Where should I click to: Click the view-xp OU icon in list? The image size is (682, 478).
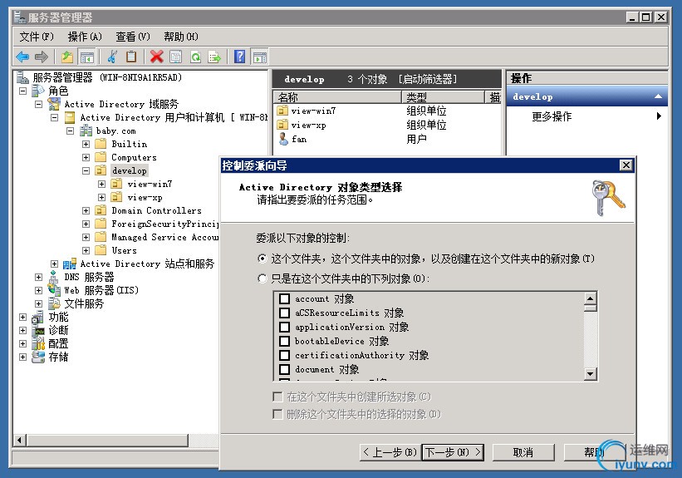(282, 125)
